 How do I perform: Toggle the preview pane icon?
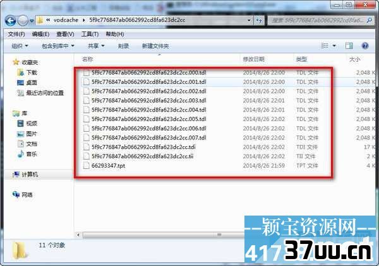[x=349, y=45]
